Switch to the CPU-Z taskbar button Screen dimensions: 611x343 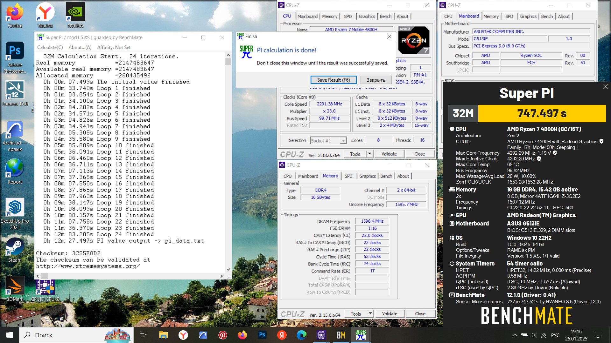coord(321,335)
